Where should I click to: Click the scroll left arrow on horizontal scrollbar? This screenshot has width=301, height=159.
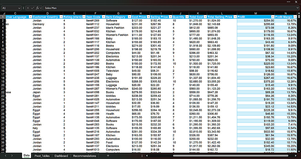click(x=147, y=156)
